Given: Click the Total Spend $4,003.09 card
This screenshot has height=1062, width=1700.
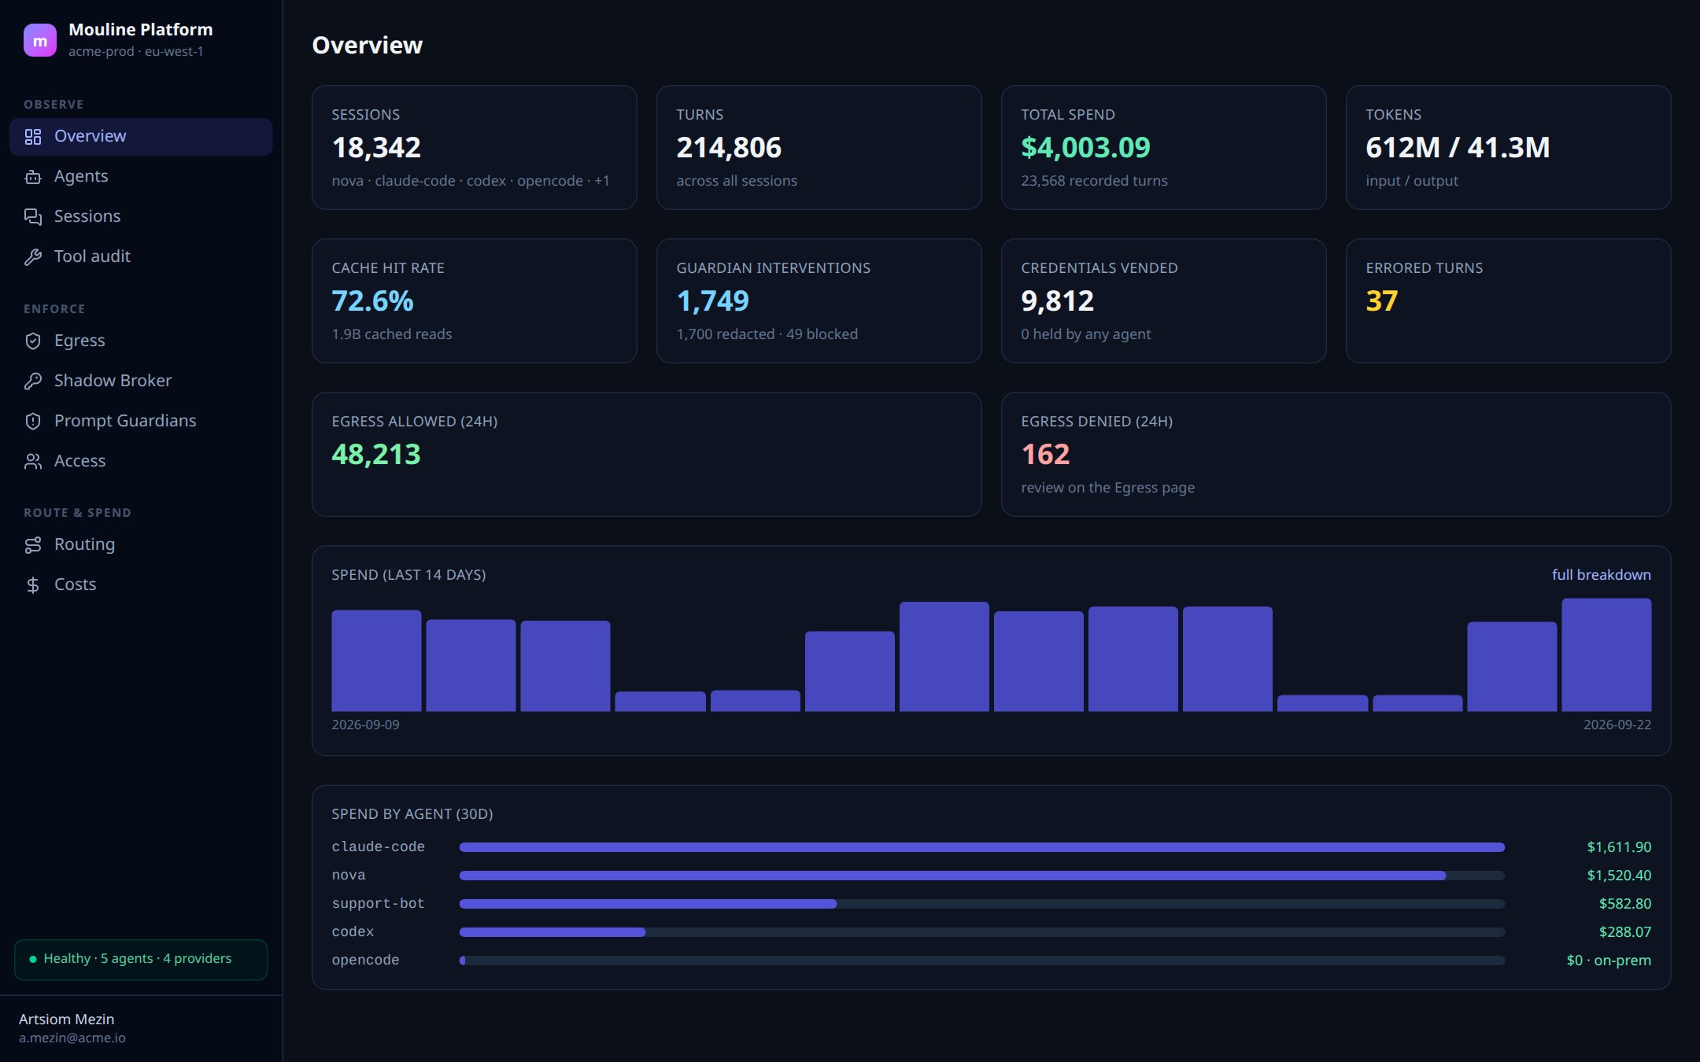Looking at the screenshot, I should (x=1164, y=147).
